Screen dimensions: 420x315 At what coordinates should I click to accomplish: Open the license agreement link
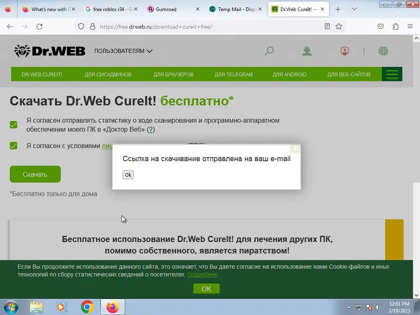point(107,146)
